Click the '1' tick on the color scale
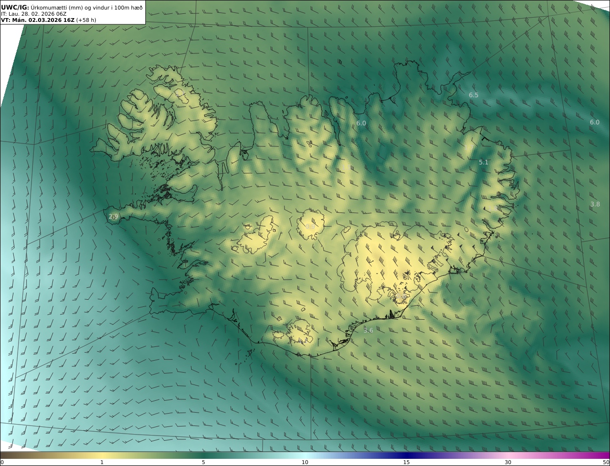Screen dimensions: 610x466 coord(102,462)
